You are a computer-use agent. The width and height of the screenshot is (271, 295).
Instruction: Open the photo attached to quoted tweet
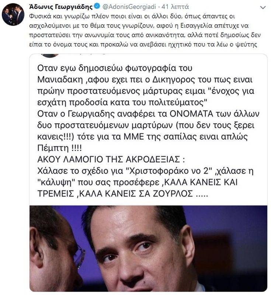148,248
